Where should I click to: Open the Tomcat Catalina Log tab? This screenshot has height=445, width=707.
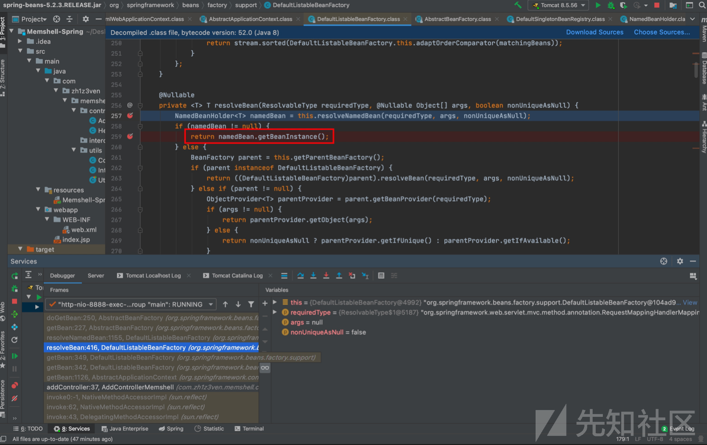237,275
